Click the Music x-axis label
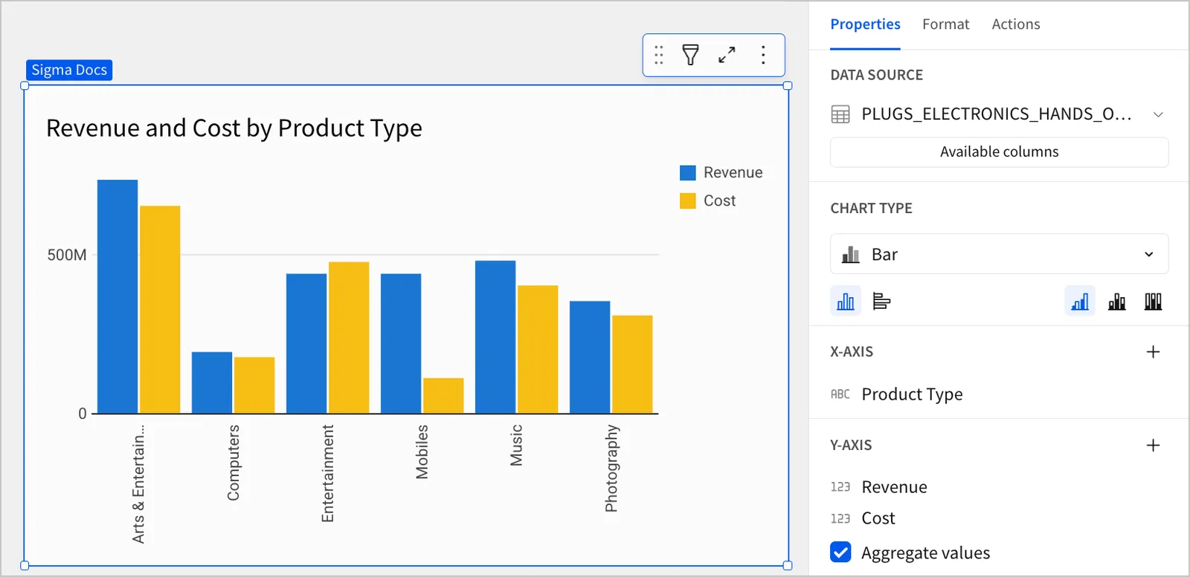1190x577 pixels. tap(516, 446)
